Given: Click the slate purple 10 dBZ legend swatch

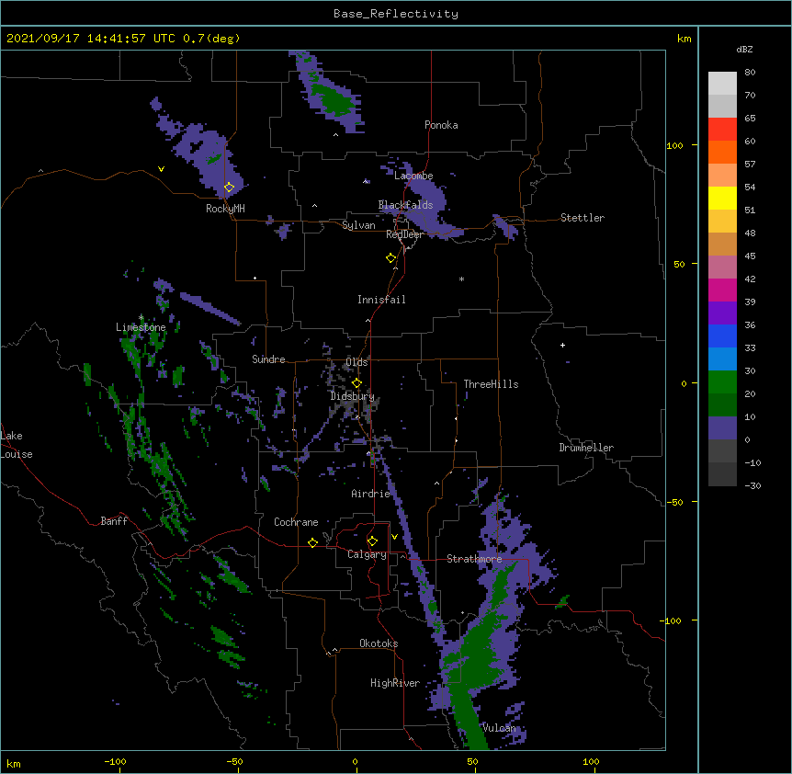Looking at the screenshot, I should [x=722, y=428].
